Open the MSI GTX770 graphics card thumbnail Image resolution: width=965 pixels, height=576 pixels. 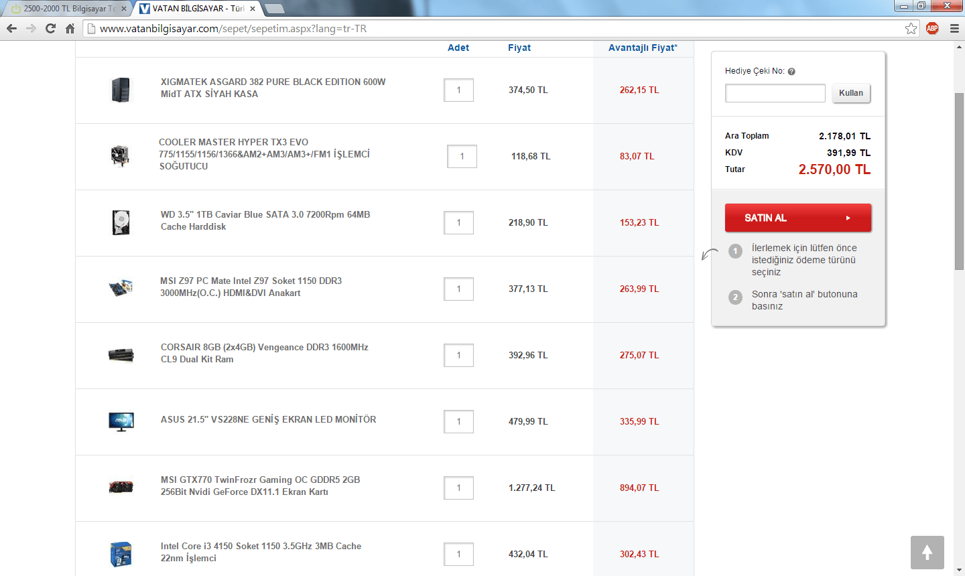[121, 487]
